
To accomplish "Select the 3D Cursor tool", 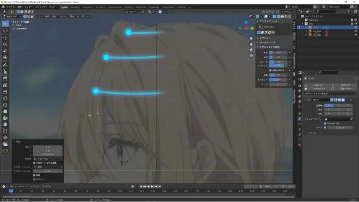I will (5, 30).
